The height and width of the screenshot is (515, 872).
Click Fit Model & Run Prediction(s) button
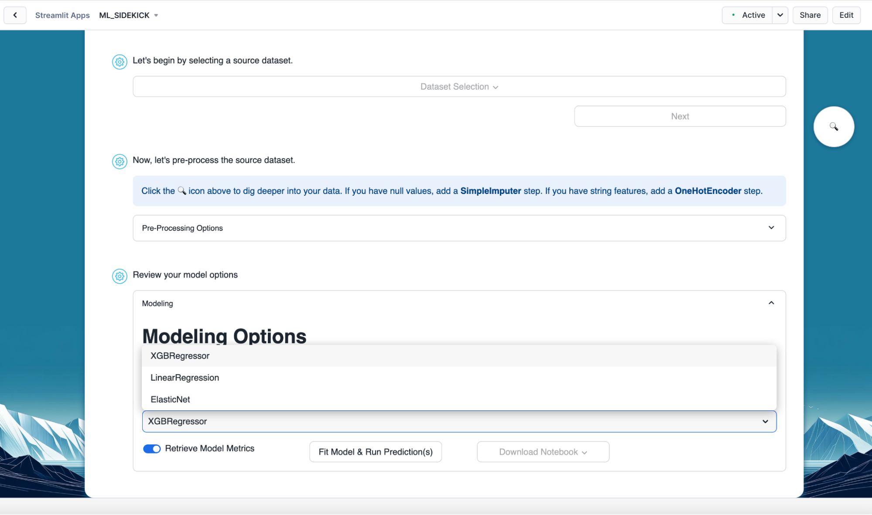375,452
